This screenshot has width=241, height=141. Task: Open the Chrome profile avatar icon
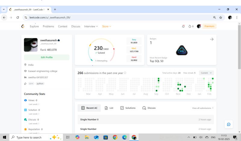point(230,17)
